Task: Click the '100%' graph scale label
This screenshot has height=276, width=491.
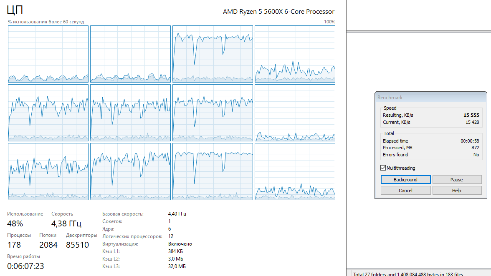Action: pos(329,22)
